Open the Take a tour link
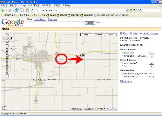Image resolution: width=162 pixels, height=116 pixels. [126, 81]
